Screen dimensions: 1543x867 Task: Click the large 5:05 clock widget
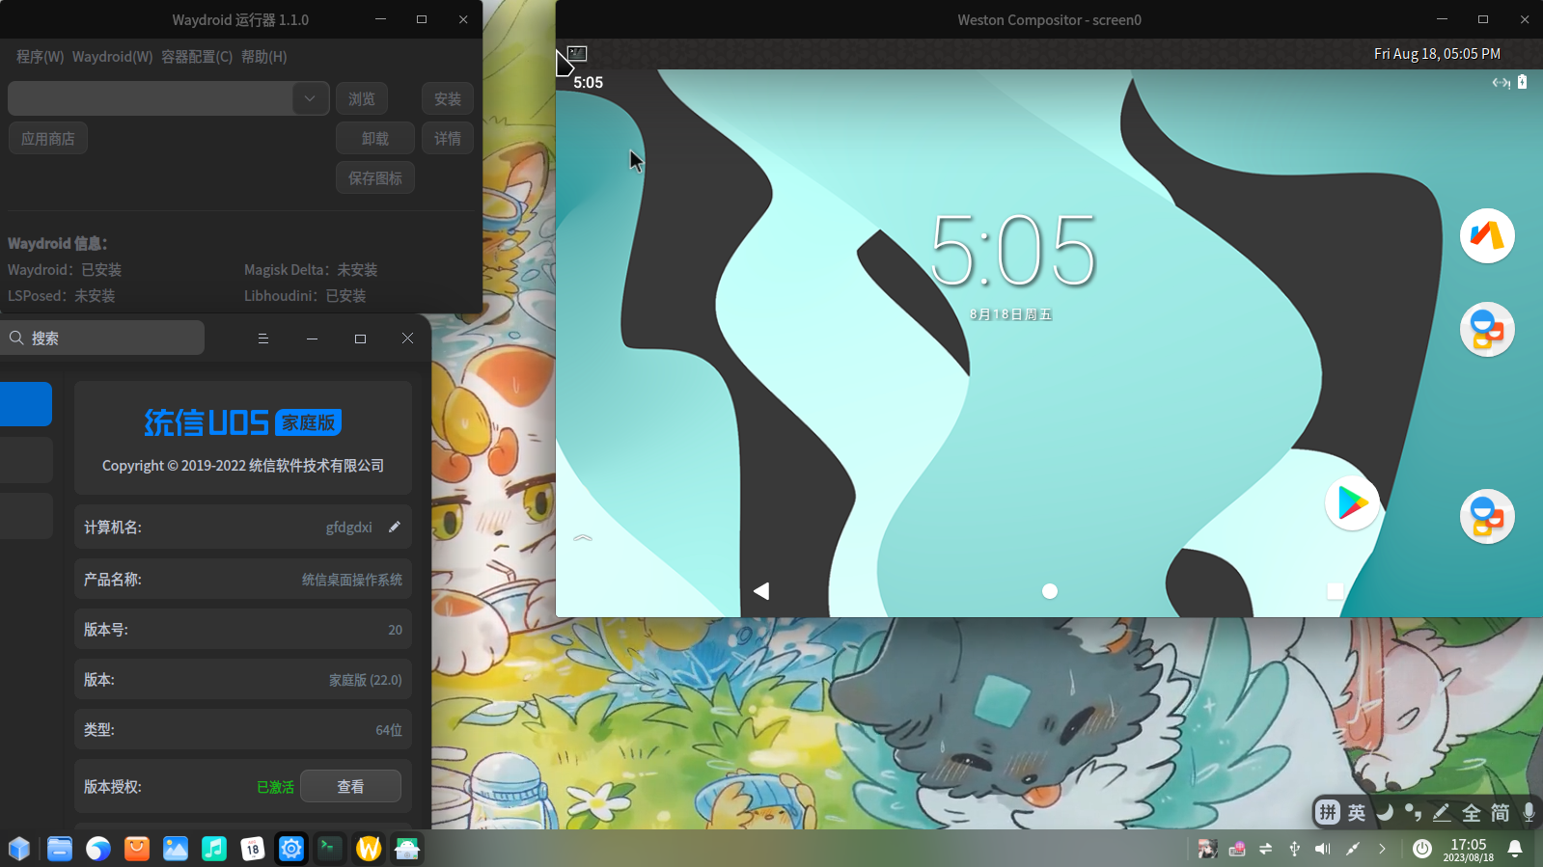tap(1013, 251)
